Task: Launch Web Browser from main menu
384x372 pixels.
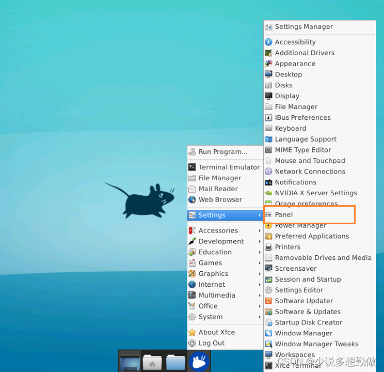Action: (x=225, y=199)
